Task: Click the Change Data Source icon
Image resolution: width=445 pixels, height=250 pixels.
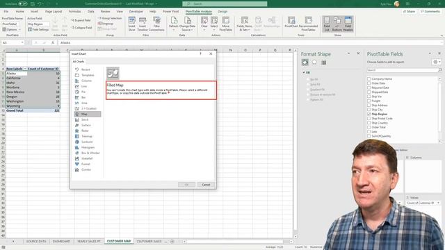Action: pos(187,24)
